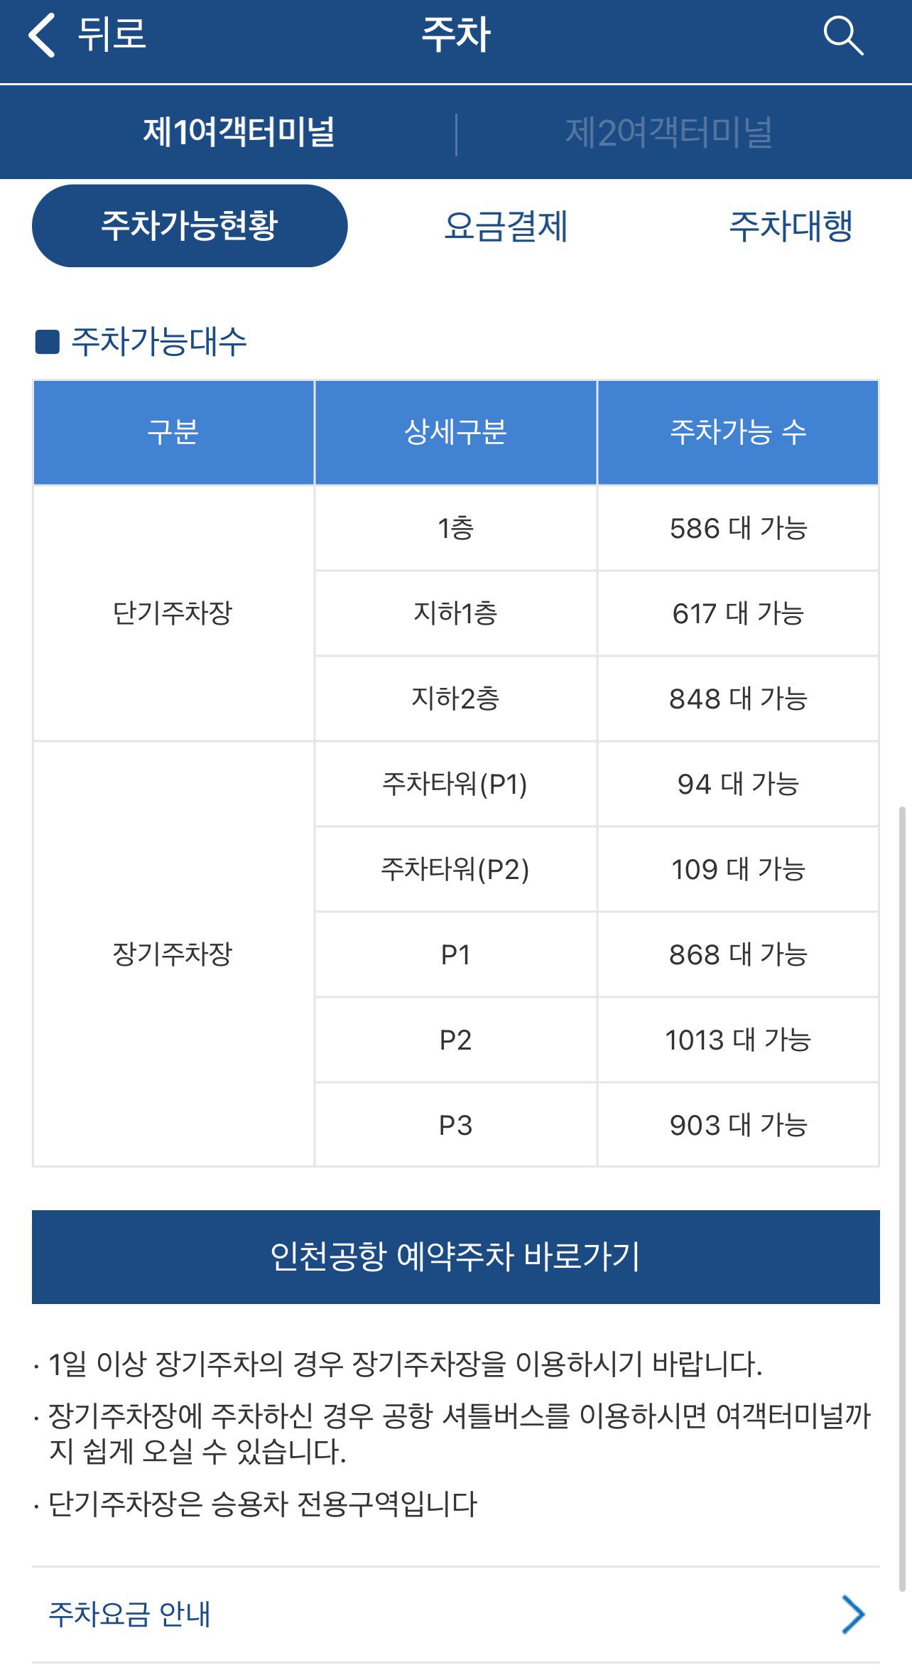Click the 주차가능 수 column header

pyautogui.click(x=738, y=432)
